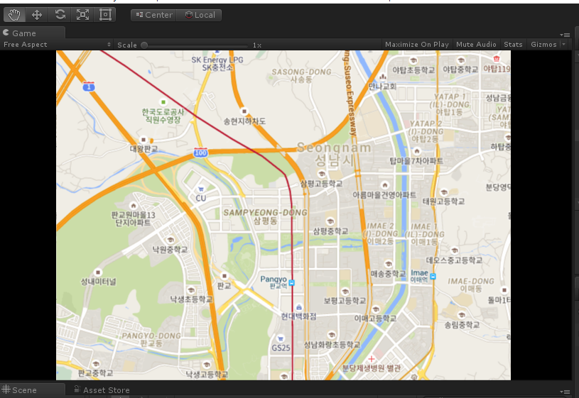Click the SAMPYEONG-DONG label
Image resolution: width=579 pixels, height=398 pixels.
[x=265, y=212]
